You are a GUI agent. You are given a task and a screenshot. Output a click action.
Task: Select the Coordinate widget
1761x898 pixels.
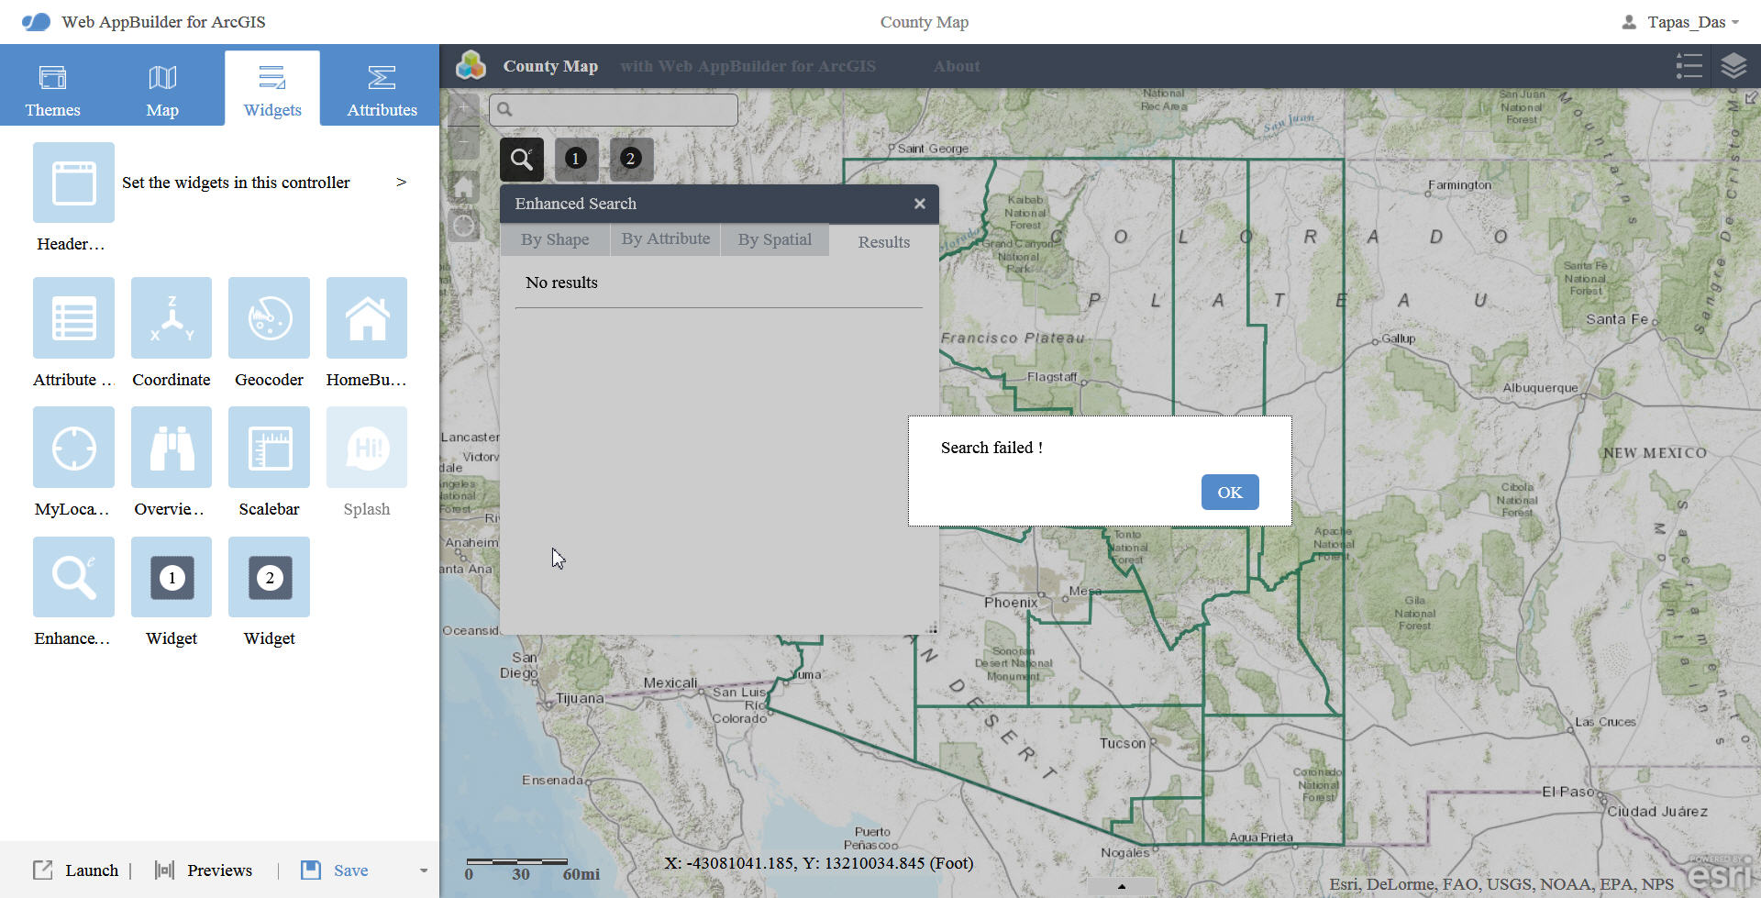pos(171,318)
